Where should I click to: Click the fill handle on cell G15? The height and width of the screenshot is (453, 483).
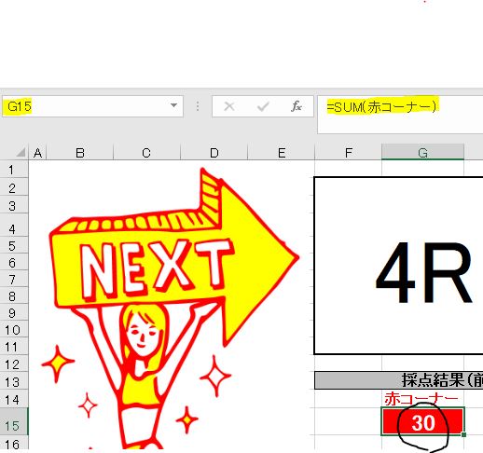(463, 435)
